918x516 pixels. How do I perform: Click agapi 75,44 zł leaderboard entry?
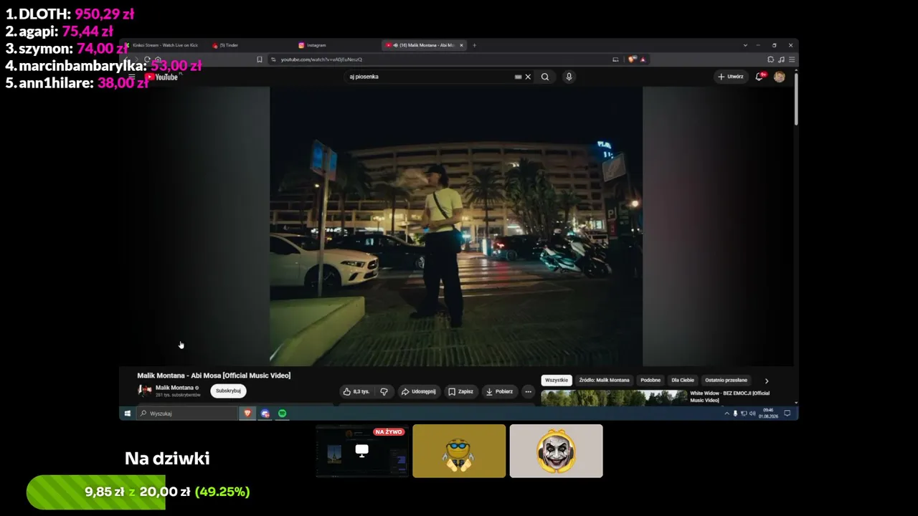click(60, 32)
